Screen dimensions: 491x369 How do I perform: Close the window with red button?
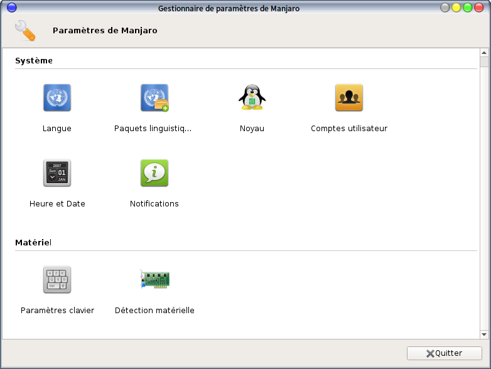[479, 8]
